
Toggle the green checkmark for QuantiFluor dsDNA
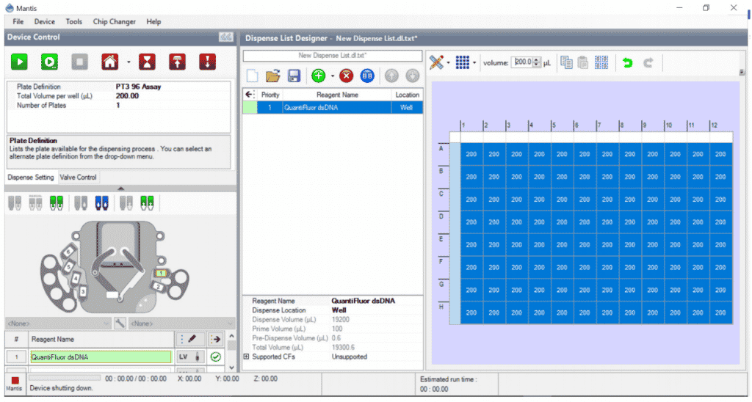[x=215, y=357]
